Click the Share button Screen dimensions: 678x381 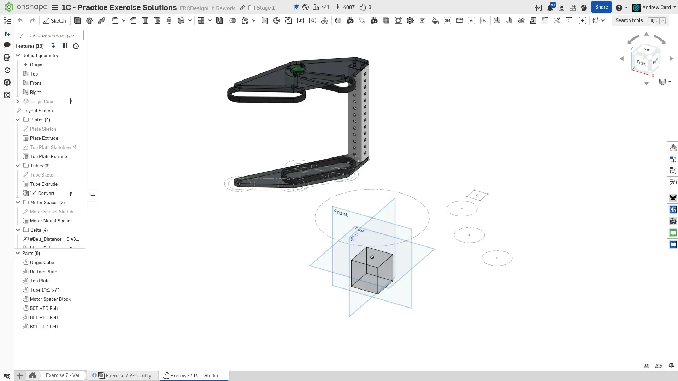coord(601,7)
